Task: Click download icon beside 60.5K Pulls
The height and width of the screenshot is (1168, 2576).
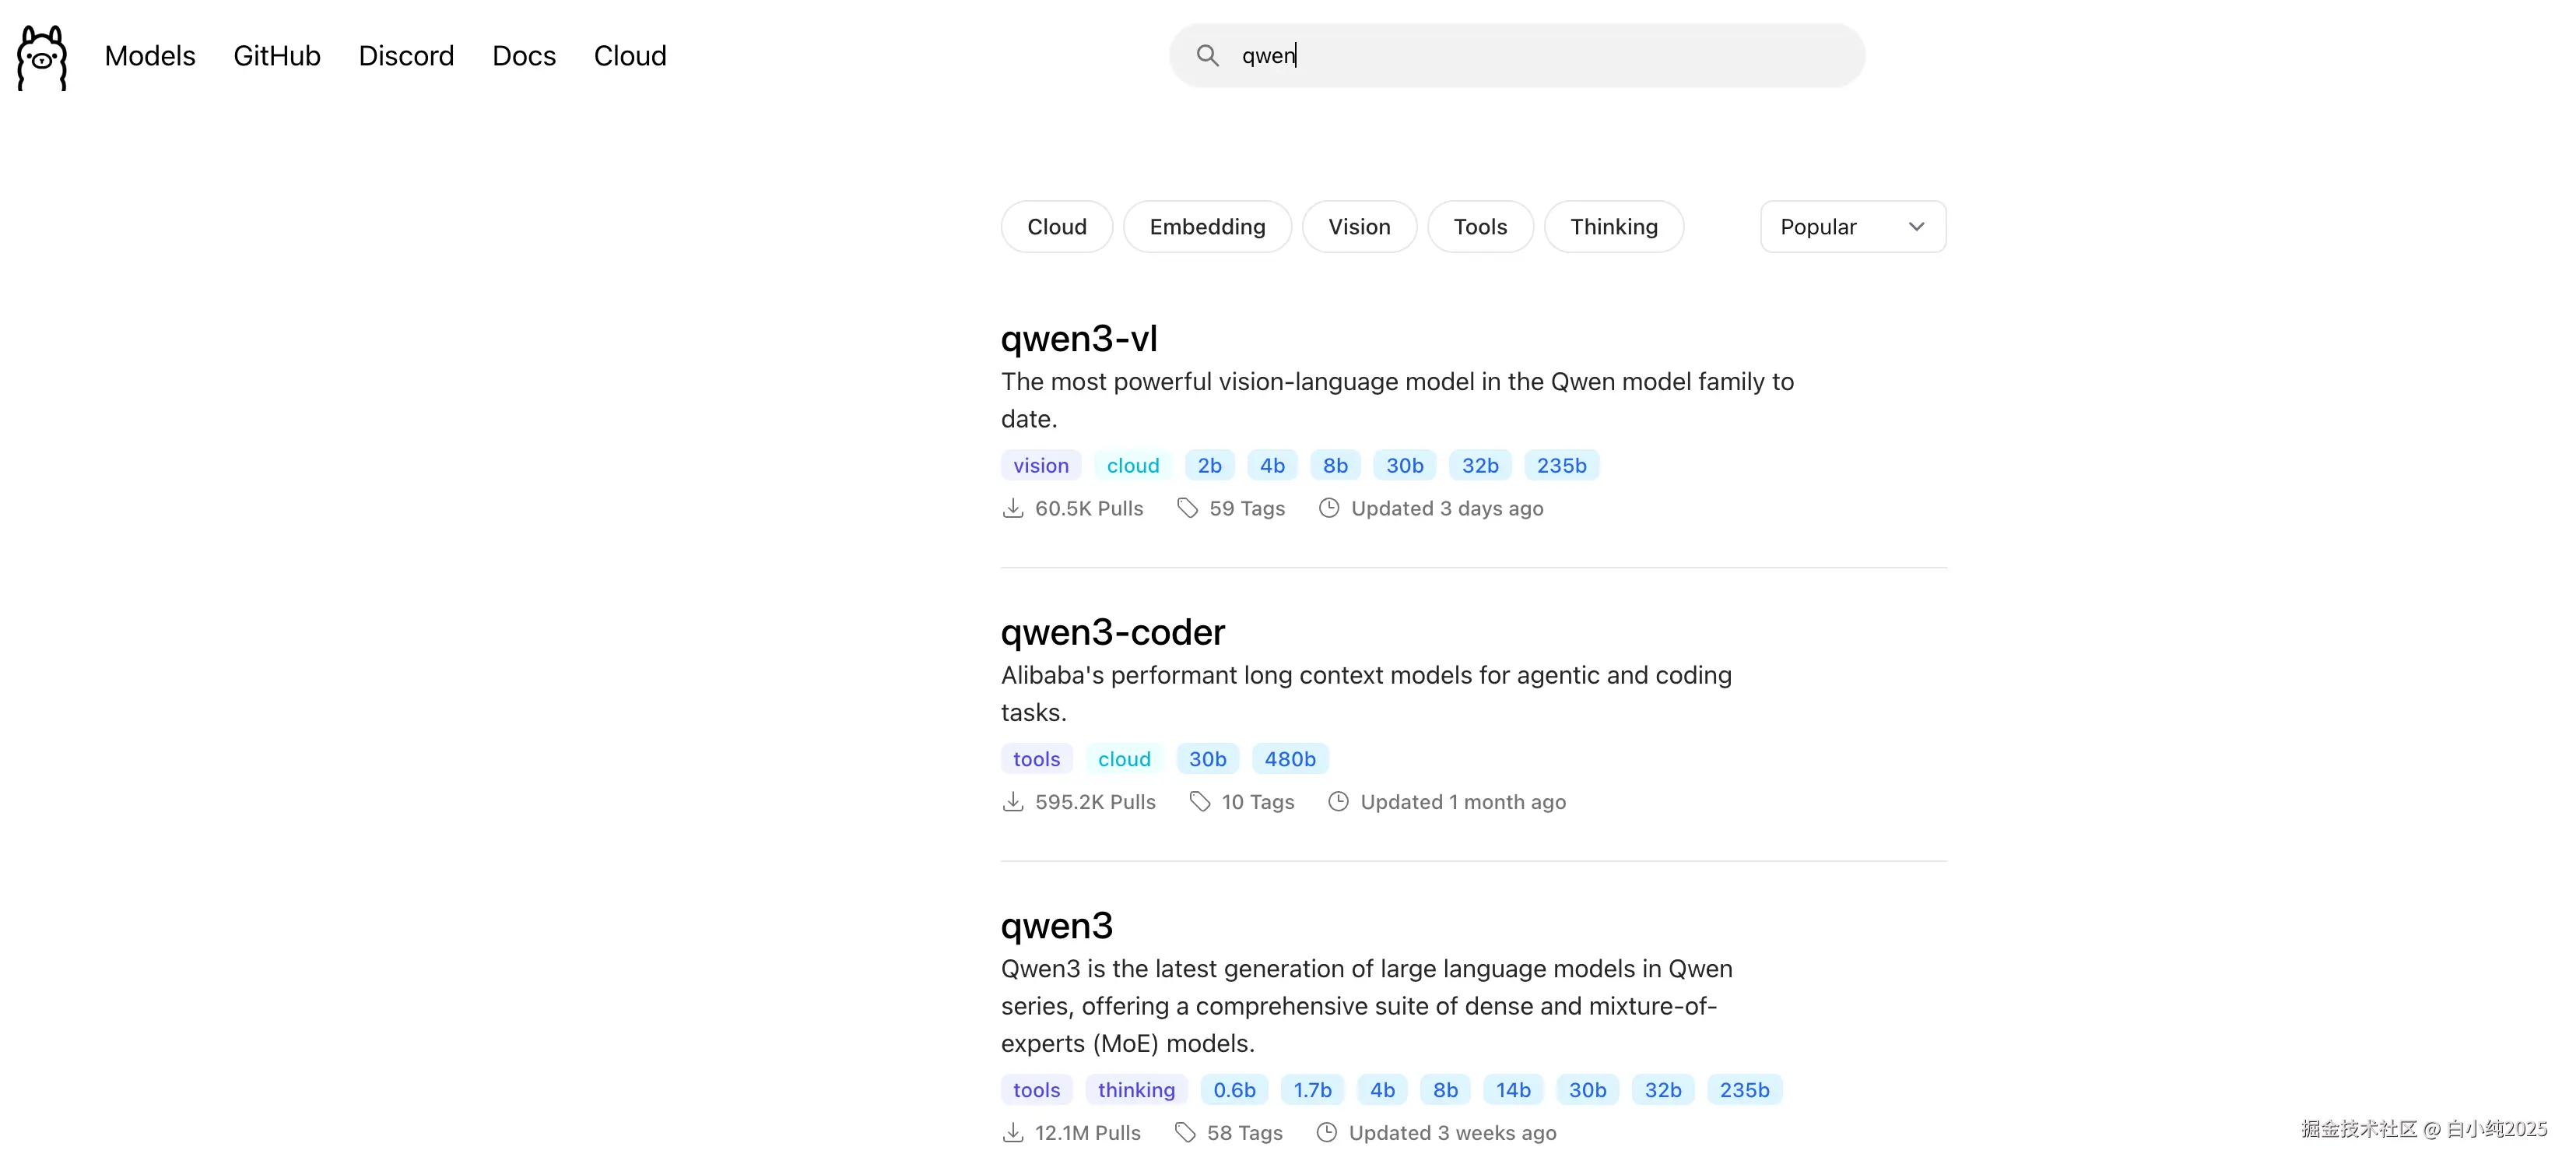Action: point(1012,508)
